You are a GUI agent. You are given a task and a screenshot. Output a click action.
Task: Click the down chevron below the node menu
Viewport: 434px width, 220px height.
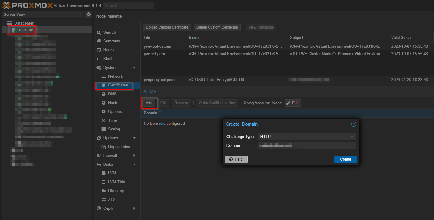[x=117, y=216]
